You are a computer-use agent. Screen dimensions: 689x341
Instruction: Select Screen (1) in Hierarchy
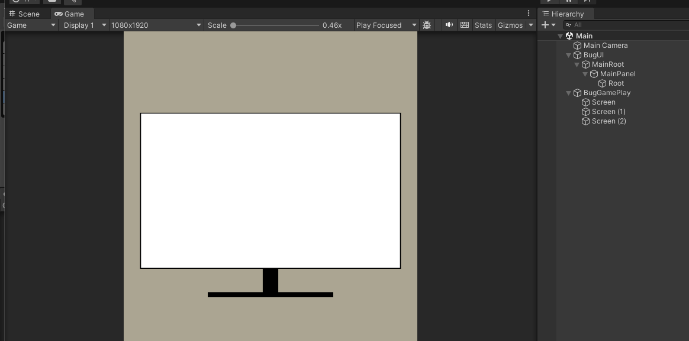(x=608, y=112)
